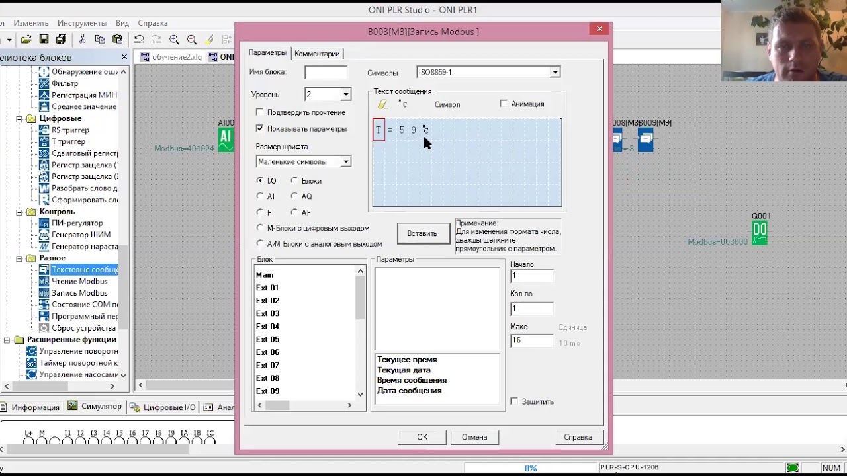
Task: Click Отмена button
Action: 474,437
